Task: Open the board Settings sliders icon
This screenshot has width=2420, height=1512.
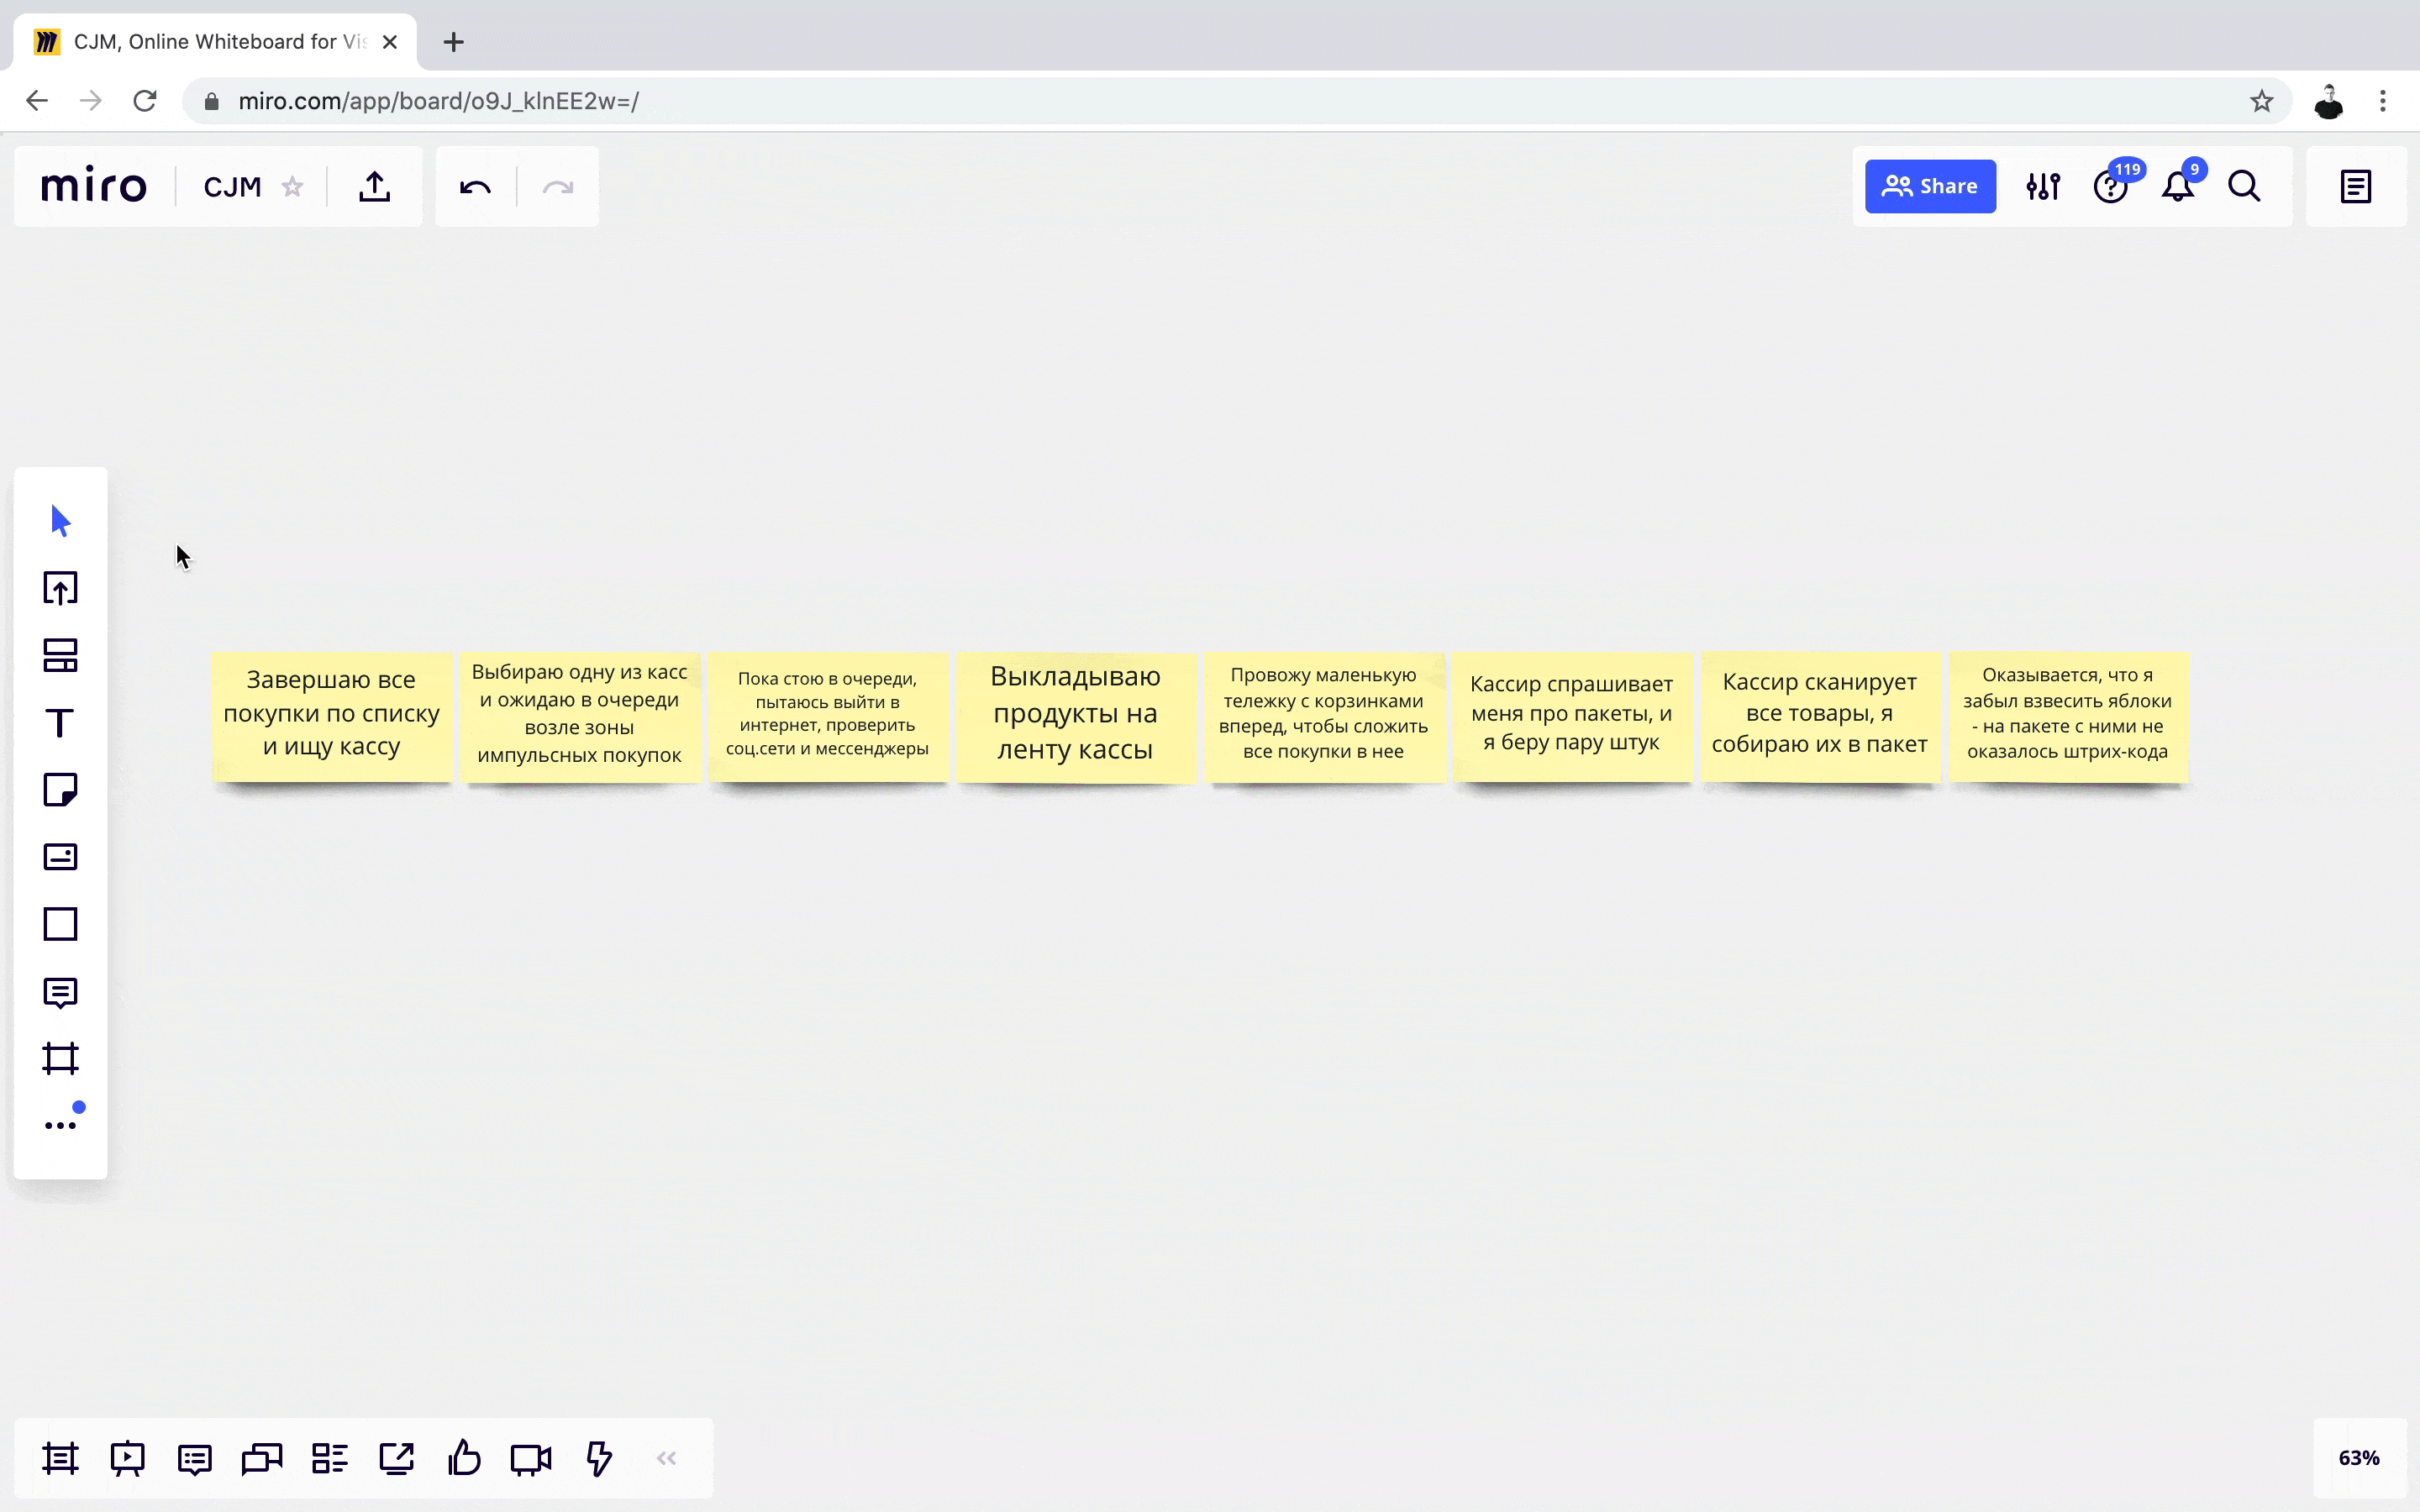Action: point(2043,187)
